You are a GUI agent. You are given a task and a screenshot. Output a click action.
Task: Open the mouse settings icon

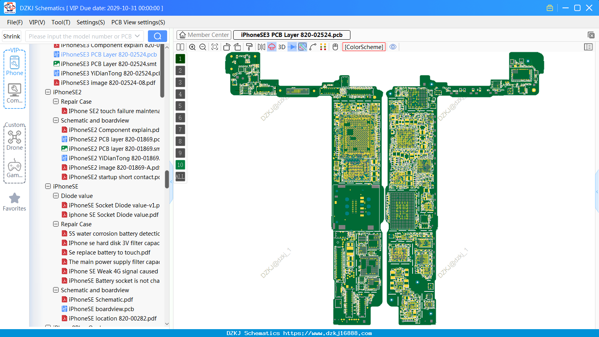tap(335, 47)
